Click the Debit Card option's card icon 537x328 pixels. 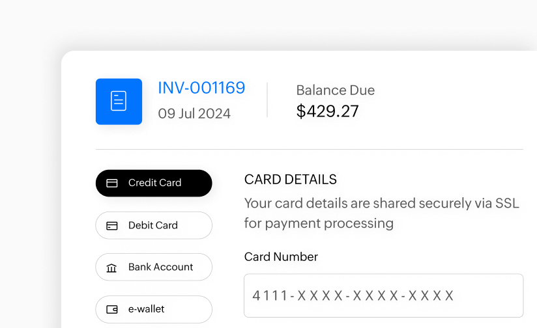pos(112,226)
